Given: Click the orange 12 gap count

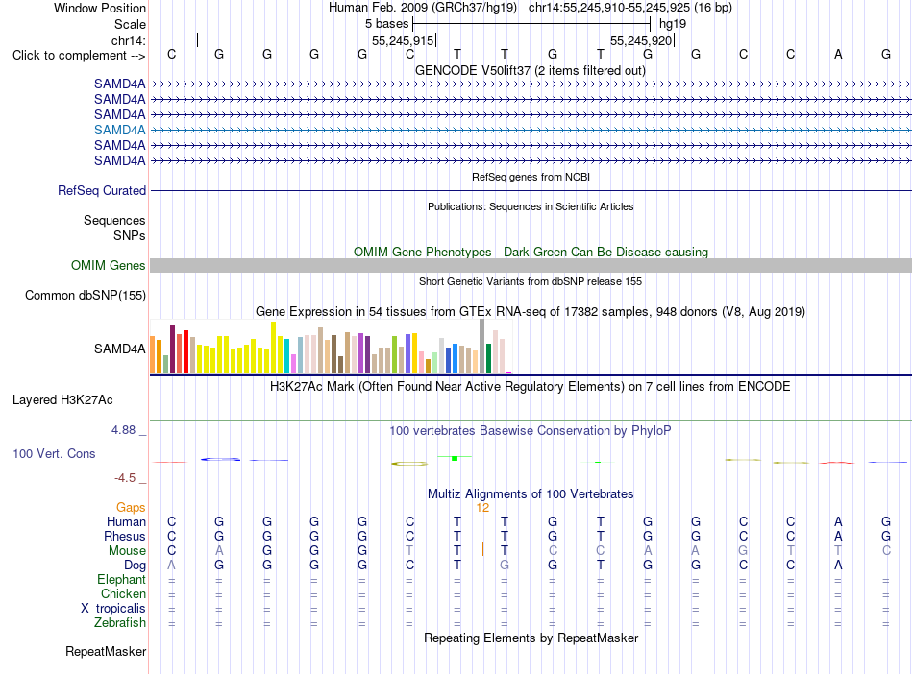Looking at the screenshot, I should tap(482, 508).
